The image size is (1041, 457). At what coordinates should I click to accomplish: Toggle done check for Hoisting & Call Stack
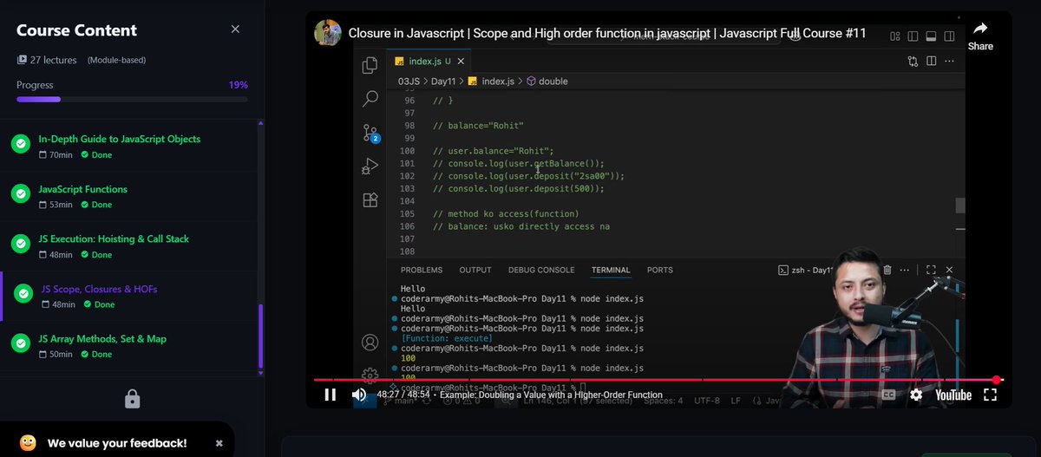coord(21,245)
